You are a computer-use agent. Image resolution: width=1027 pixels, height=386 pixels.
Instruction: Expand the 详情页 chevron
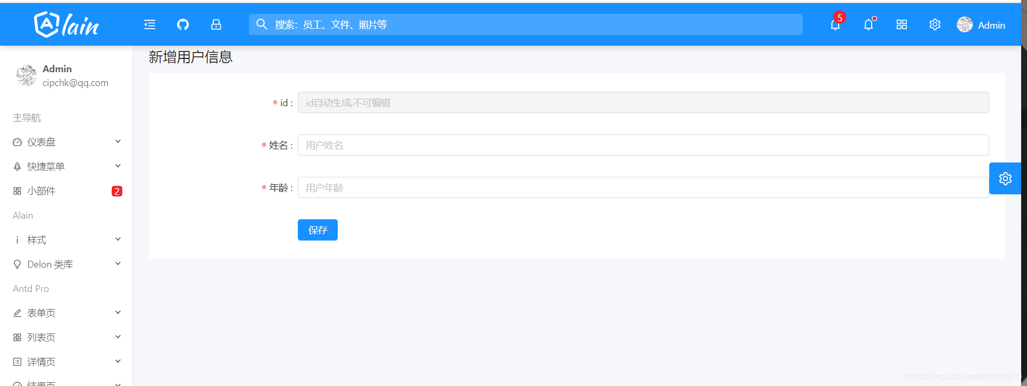118,361
